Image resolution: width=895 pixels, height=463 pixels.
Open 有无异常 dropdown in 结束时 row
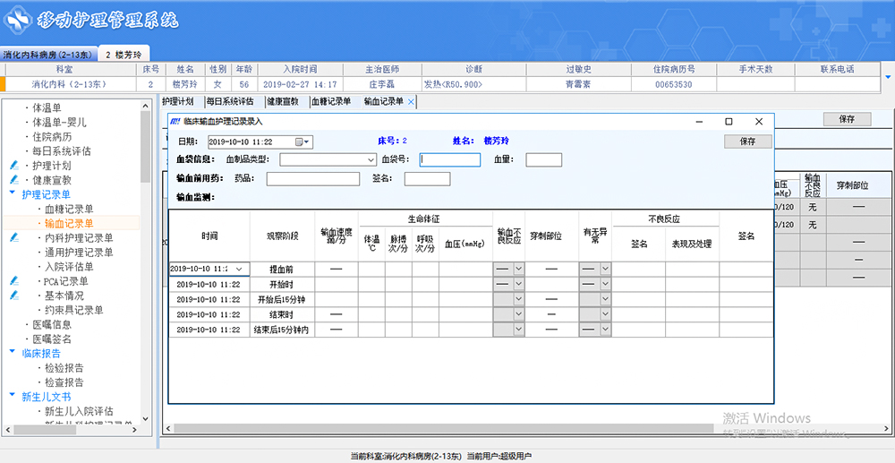[605, 314]
